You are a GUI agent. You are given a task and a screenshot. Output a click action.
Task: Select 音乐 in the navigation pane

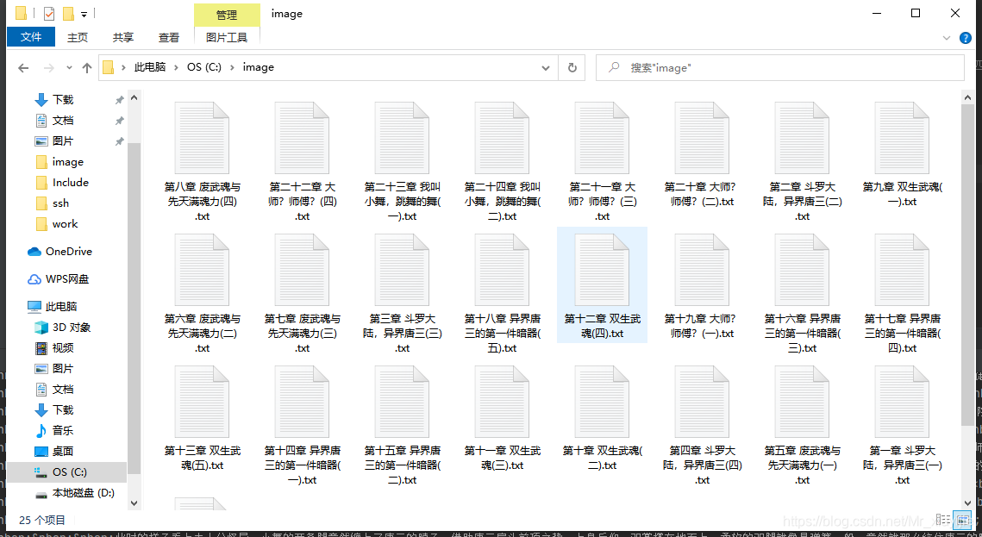[63, 431]
